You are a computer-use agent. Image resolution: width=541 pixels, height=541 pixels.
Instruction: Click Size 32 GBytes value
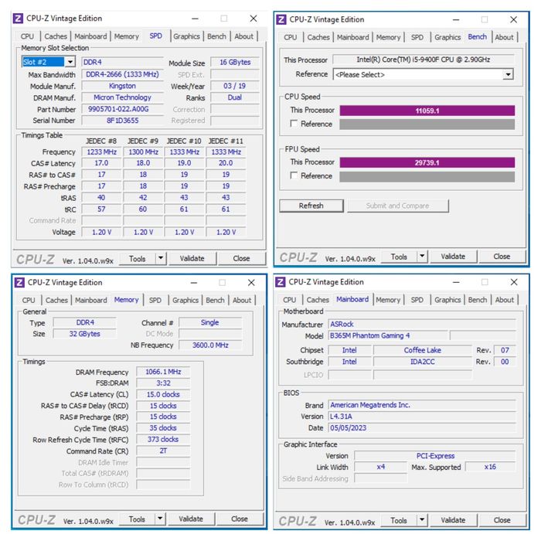point(84,334)
